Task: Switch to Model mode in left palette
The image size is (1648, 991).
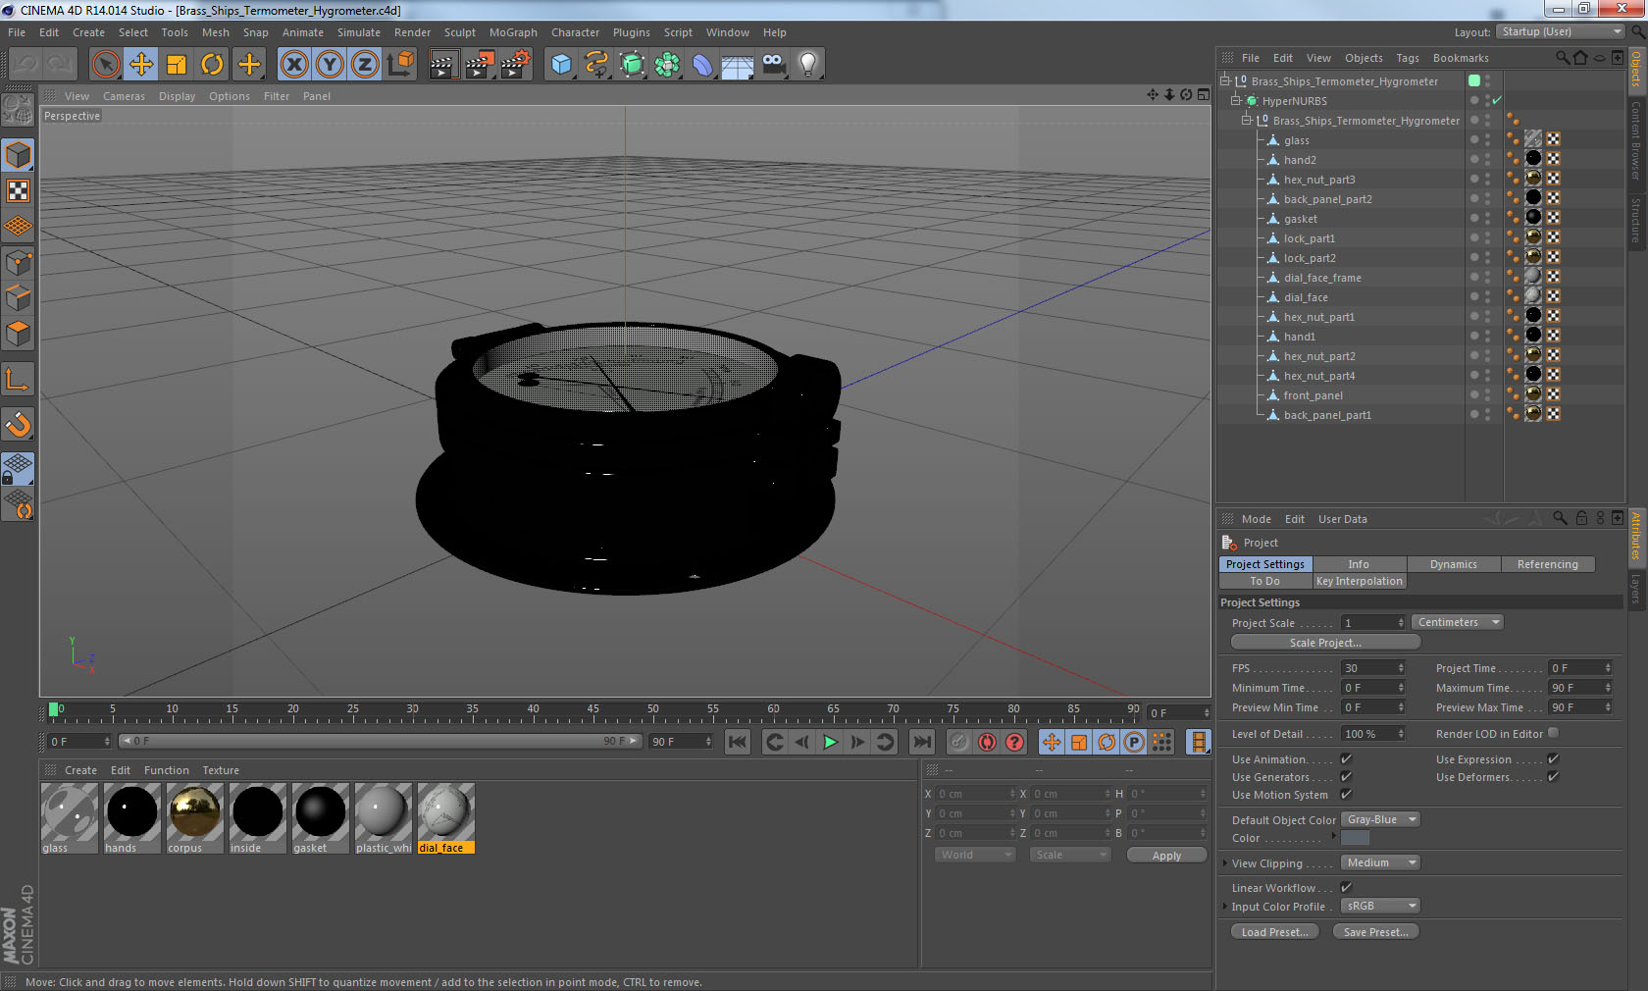Action: [x=19, y=155]
